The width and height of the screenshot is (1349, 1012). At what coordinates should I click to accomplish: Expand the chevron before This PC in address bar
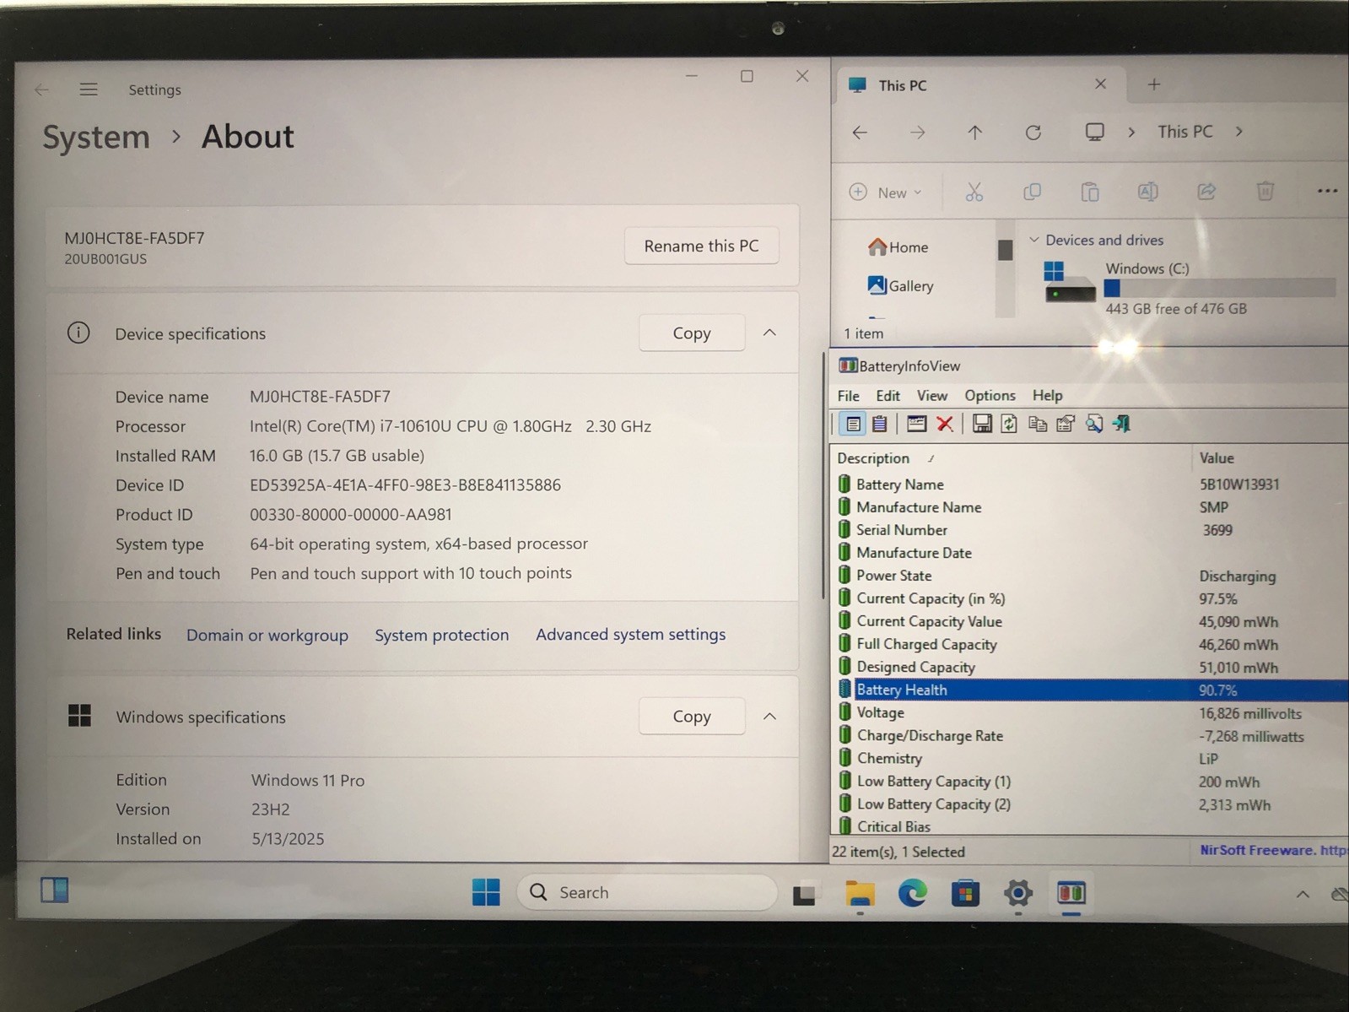coord(1131,132)
